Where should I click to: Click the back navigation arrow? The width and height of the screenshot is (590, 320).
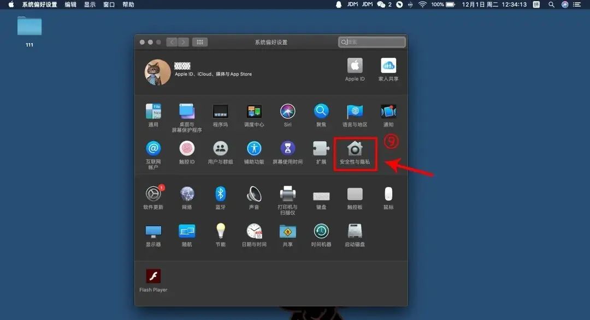(172, 42)
